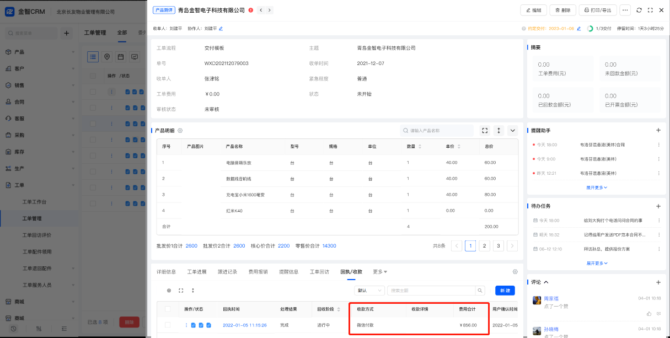Edit the 协作人 pencil icon

coord(221,28)
